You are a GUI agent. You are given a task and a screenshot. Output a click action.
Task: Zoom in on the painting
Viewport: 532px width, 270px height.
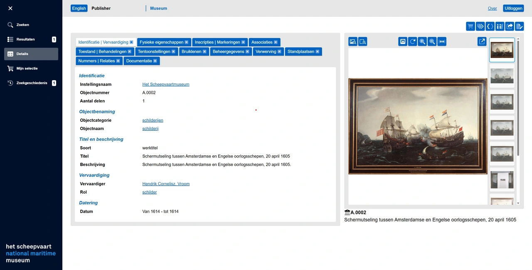[x=422, y=42]
